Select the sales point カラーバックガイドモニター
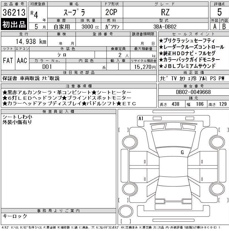 pos(189,60)
